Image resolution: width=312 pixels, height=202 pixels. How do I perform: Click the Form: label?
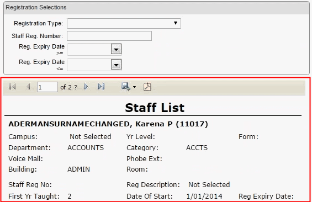[x=248, y=136]
